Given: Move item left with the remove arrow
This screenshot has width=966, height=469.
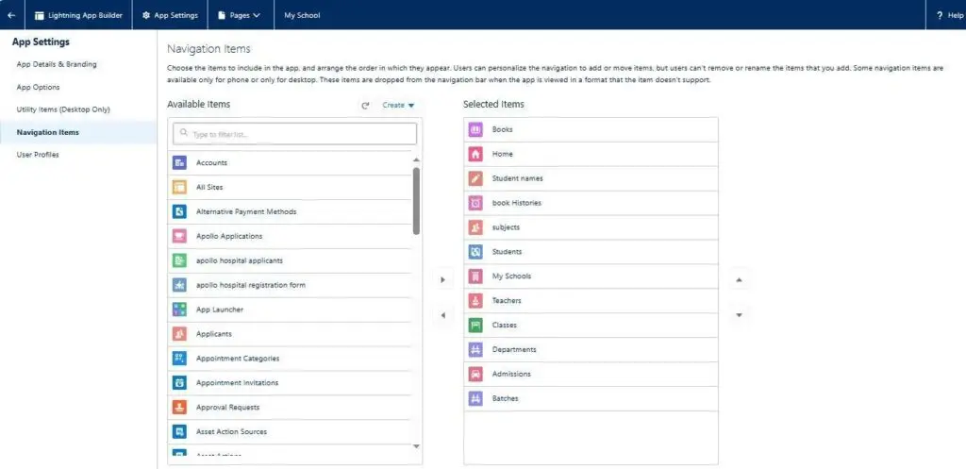Looking at the screenshot, I should tap(442, 315).
